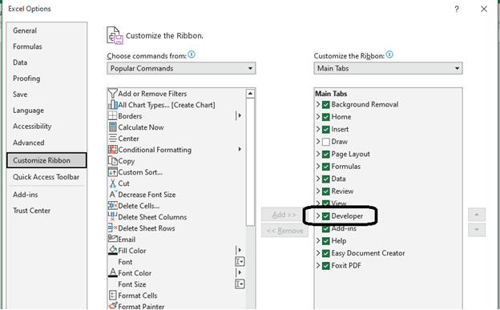Click the commands list scroll up arrow

tap(250, 94)
